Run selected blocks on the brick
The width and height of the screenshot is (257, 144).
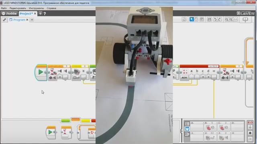coord(250,139)
